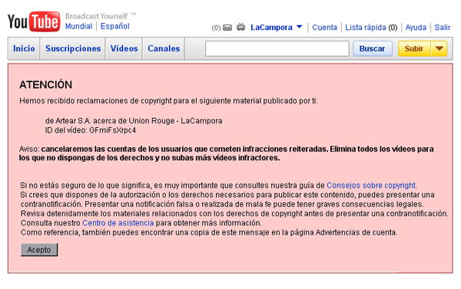Open the Ayuda help link

click(416, 28)
